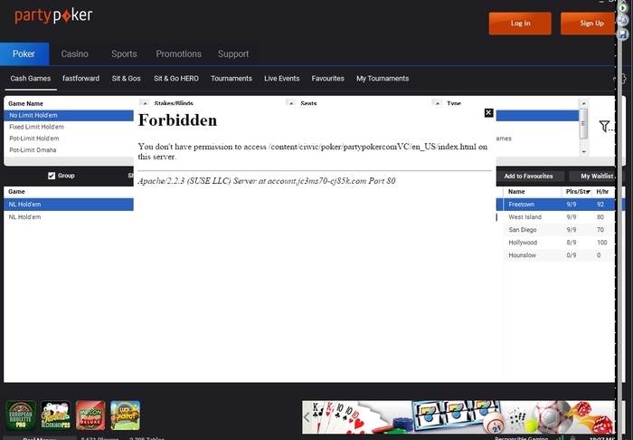This screenshot has height=440, width=633.
Task: Select the Support tab
Action: click(233, 53)
